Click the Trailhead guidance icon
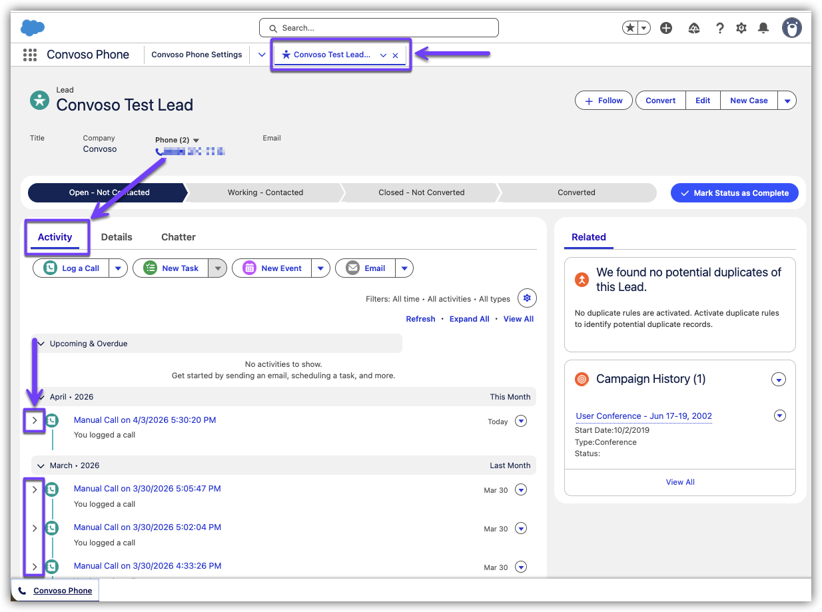 (694, 28)
